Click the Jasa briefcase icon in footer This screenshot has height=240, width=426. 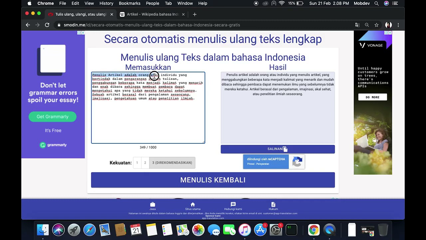coord(152,204)
